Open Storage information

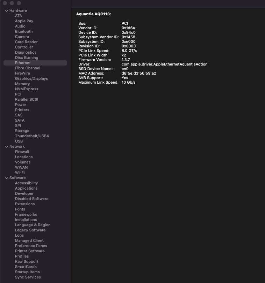pyautogui.click(x=22, y=131)
